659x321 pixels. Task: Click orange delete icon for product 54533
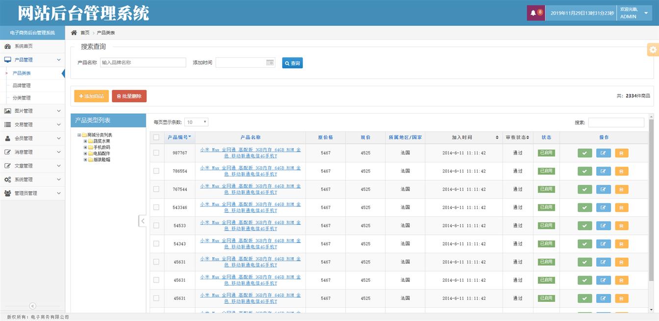pos(621,225)
